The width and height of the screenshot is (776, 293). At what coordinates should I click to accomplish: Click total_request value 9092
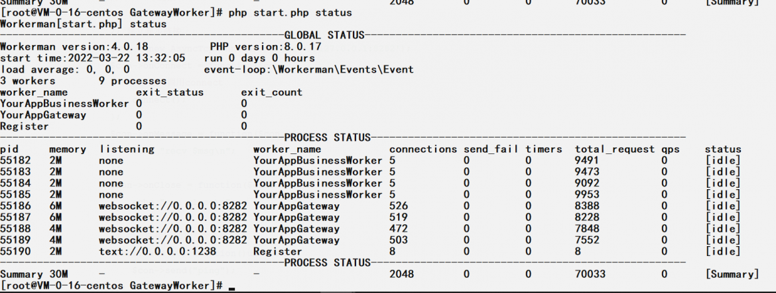pyautogui.click(x=587, y=183)
